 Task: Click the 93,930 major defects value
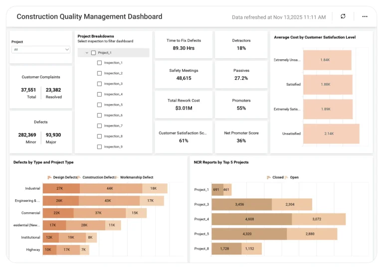[53, 134]
